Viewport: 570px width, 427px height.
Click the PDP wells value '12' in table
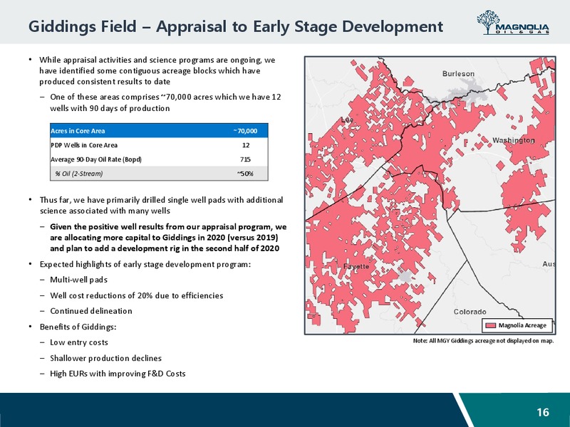coord(245,145)
